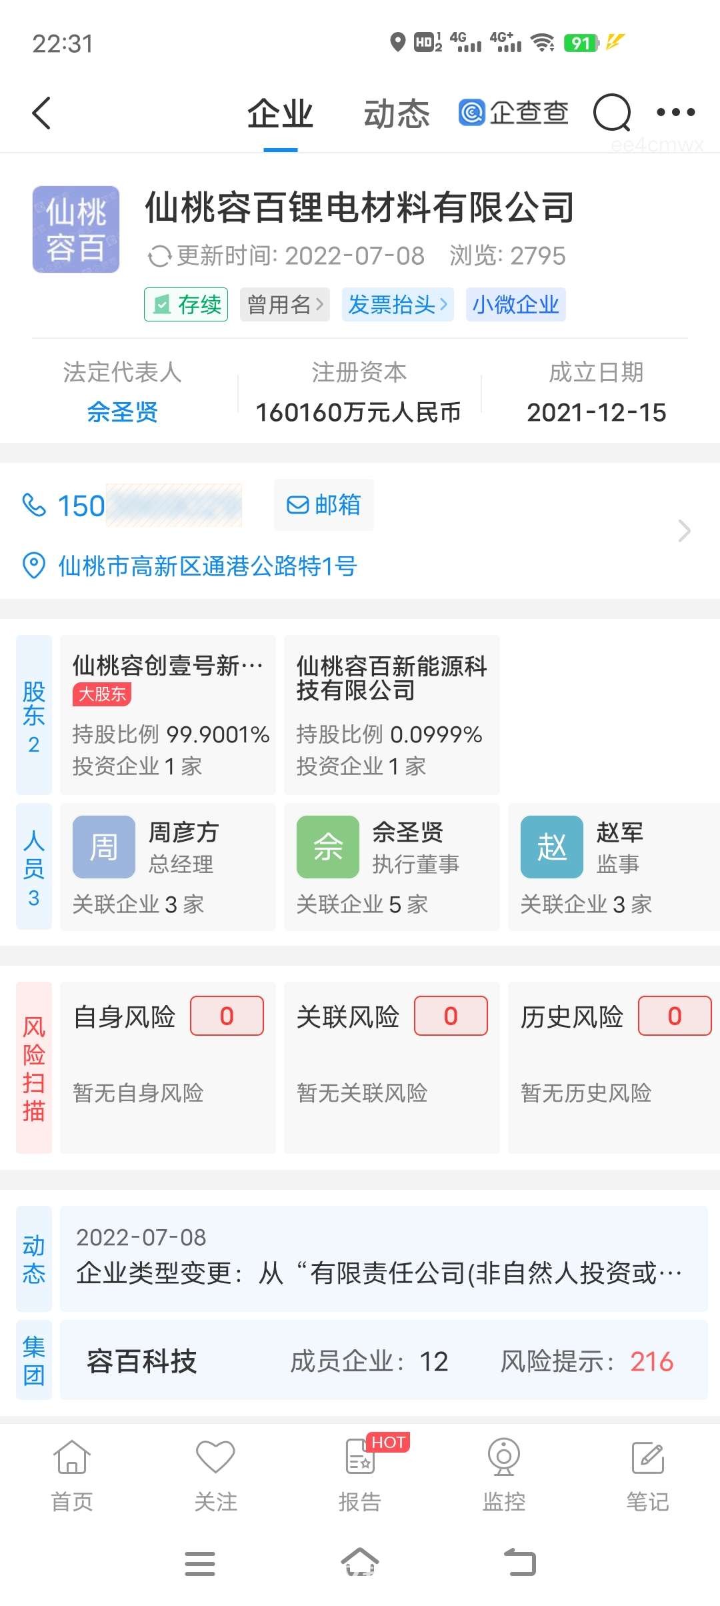
Task: Select the 企业 tab
Action: (280, 113)
